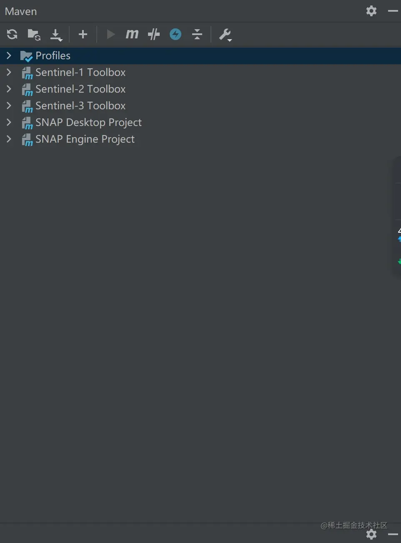Expand the Profiles node

9,55
